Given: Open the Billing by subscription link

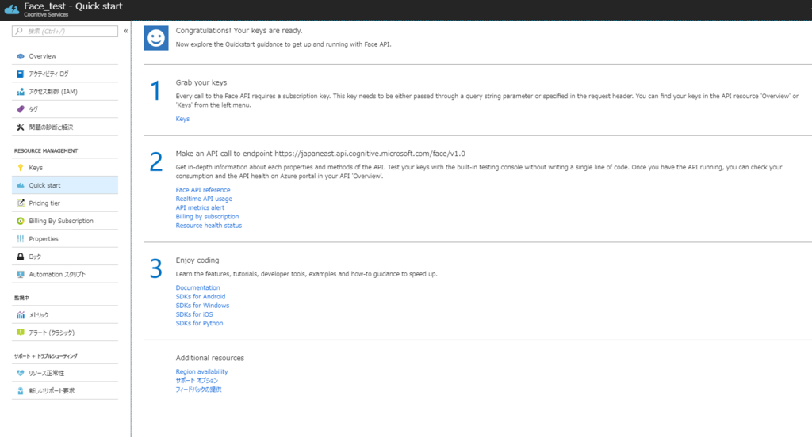Looking at the screenshot, I should [x=207, y=217].
